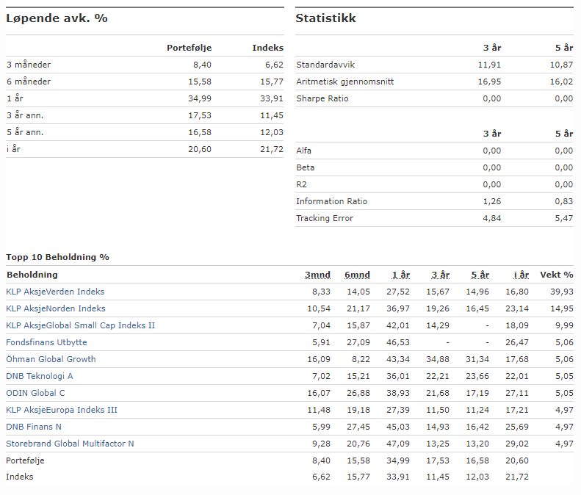
Task: Open Storebrand Global Multifactor N link
Action: pos(70,444)
